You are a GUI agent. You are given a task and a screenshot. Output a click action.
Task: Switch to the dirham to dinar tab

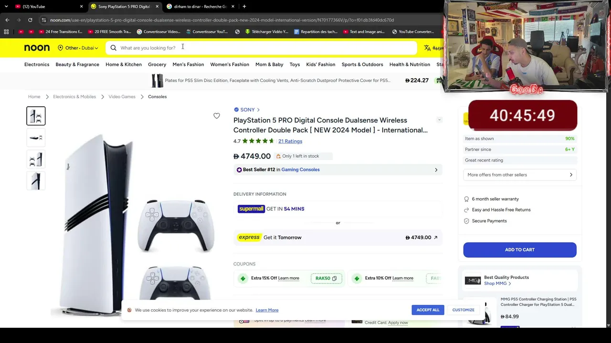click(x=200, y=7)
